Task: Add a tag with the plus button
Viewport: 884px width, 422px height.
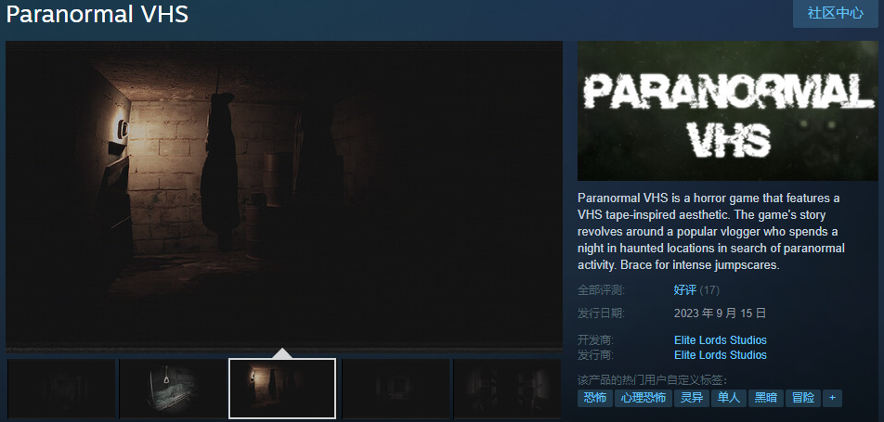Action: (832, 398)
